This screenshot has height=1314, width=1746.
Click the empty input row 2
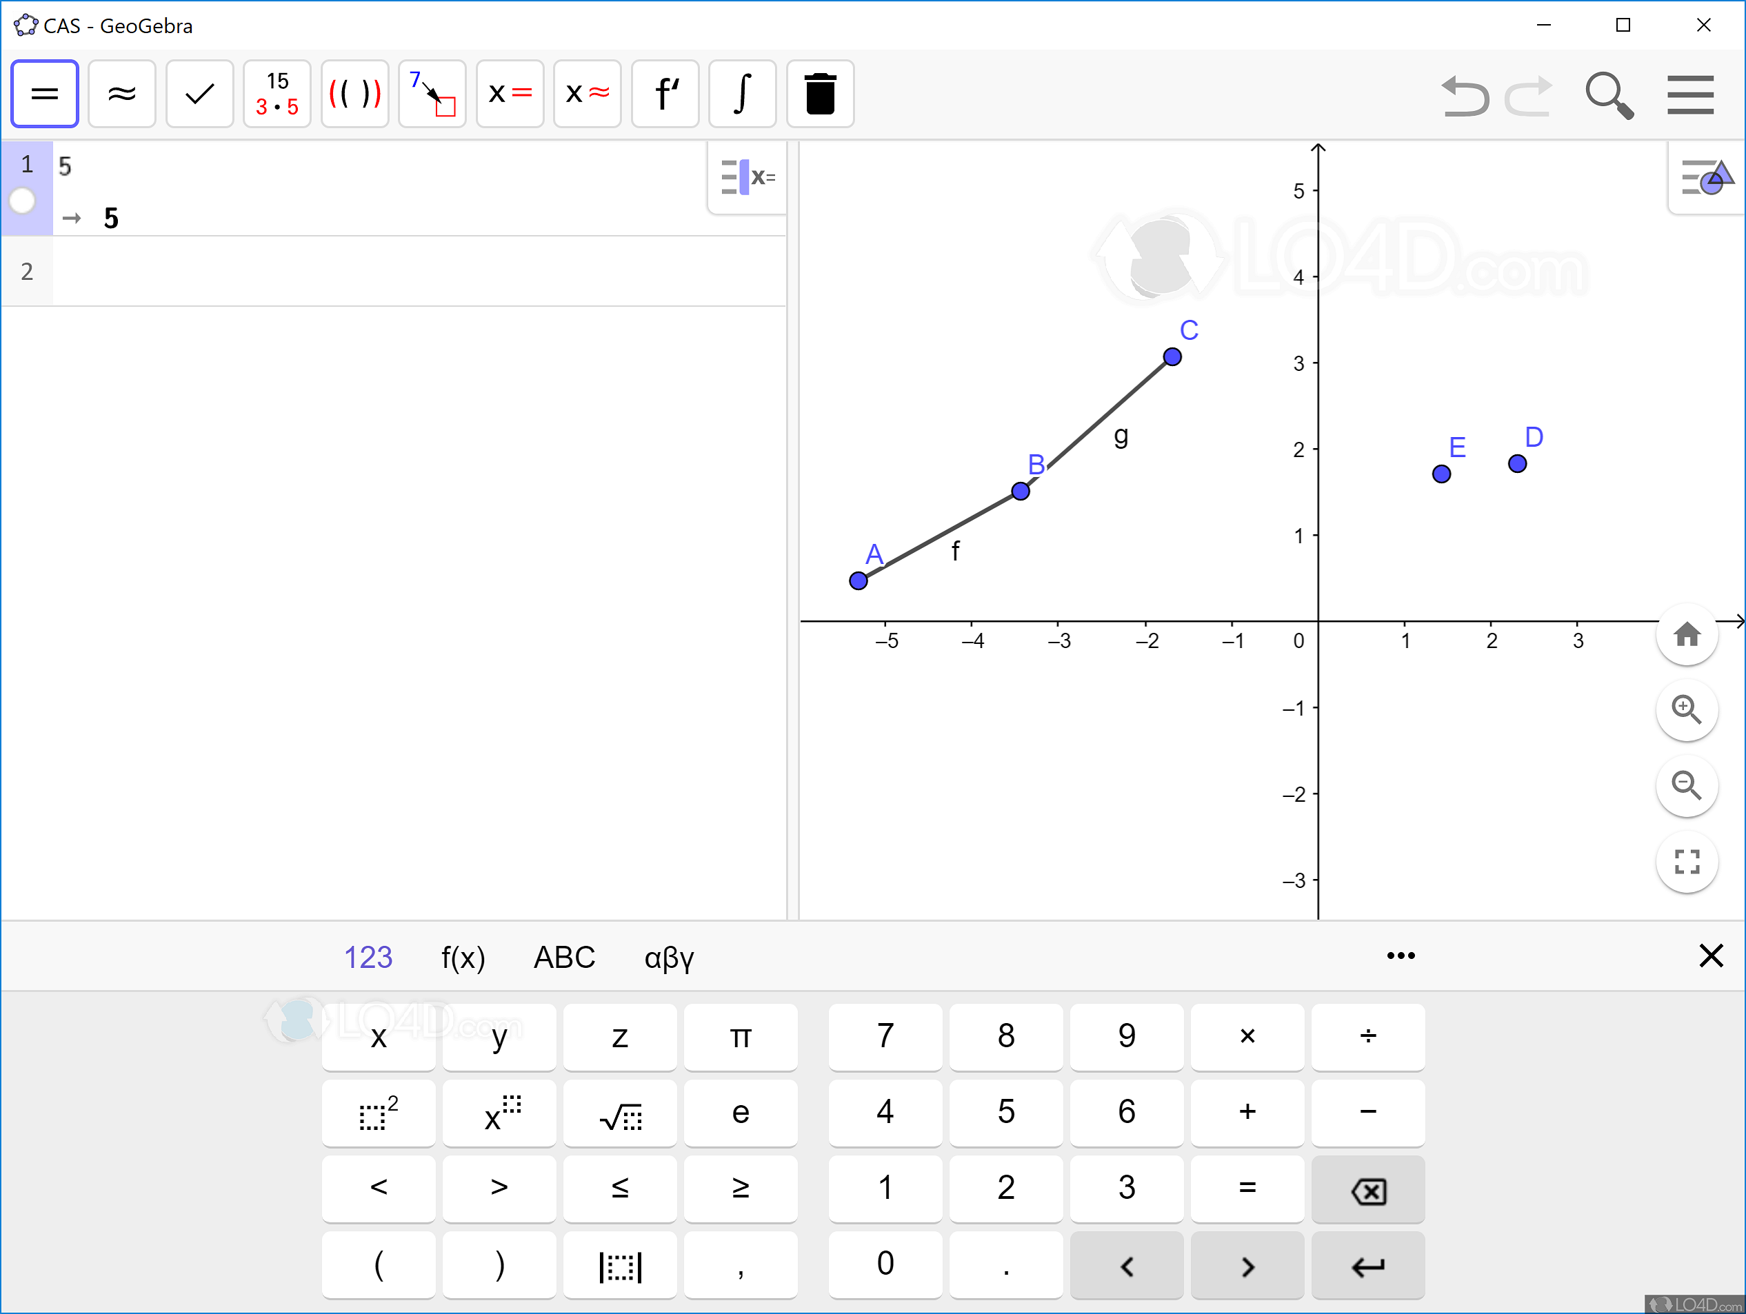click(x=419, y=272)
